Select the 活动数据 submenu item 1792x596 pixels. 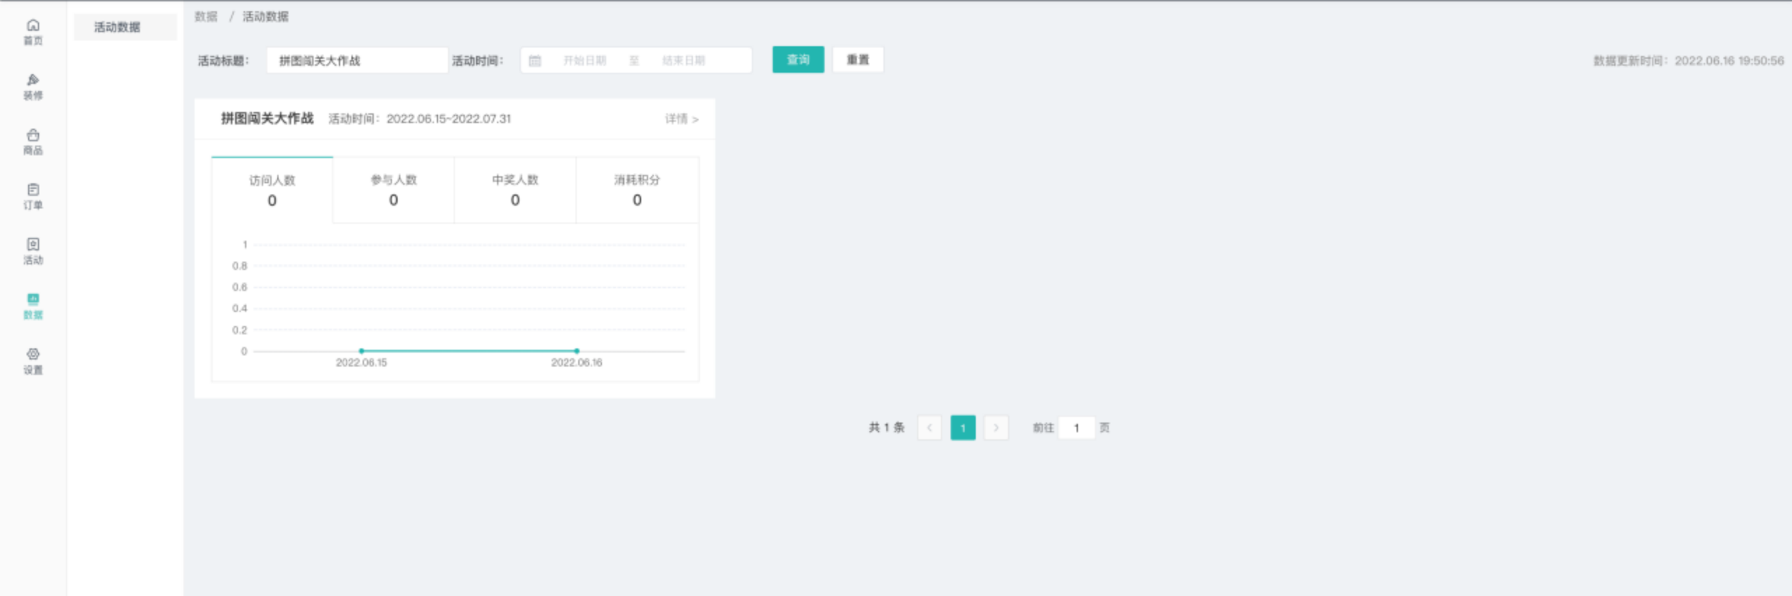tap(118, 27)
